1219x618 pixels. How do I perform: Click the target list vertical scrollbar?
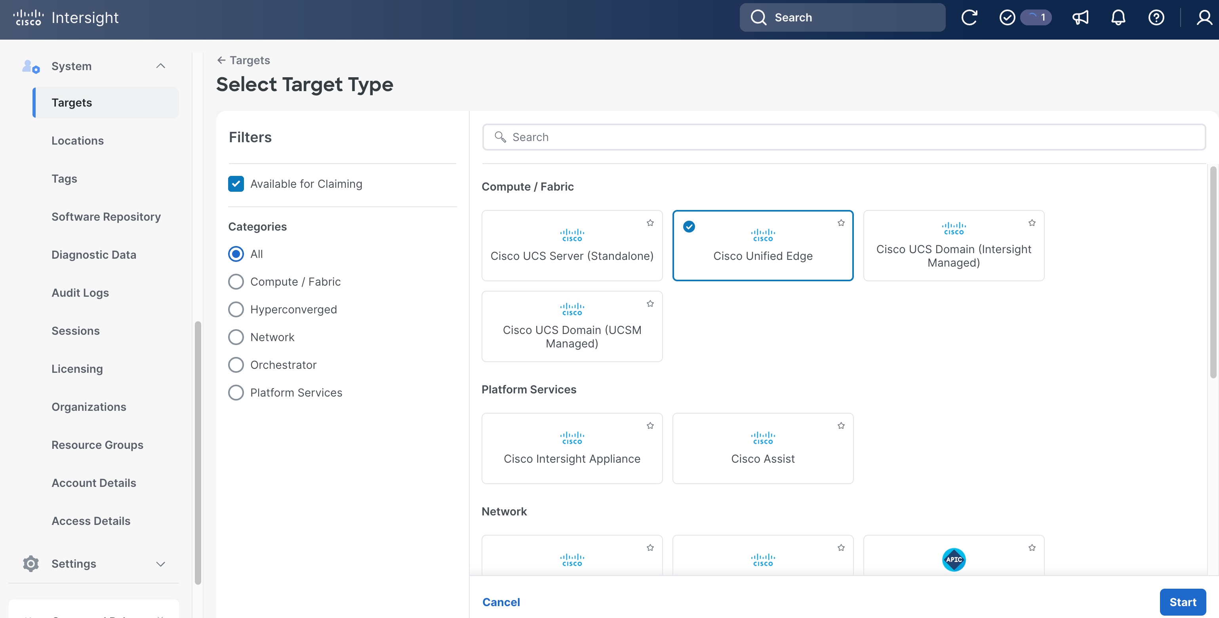(1213, 273)
